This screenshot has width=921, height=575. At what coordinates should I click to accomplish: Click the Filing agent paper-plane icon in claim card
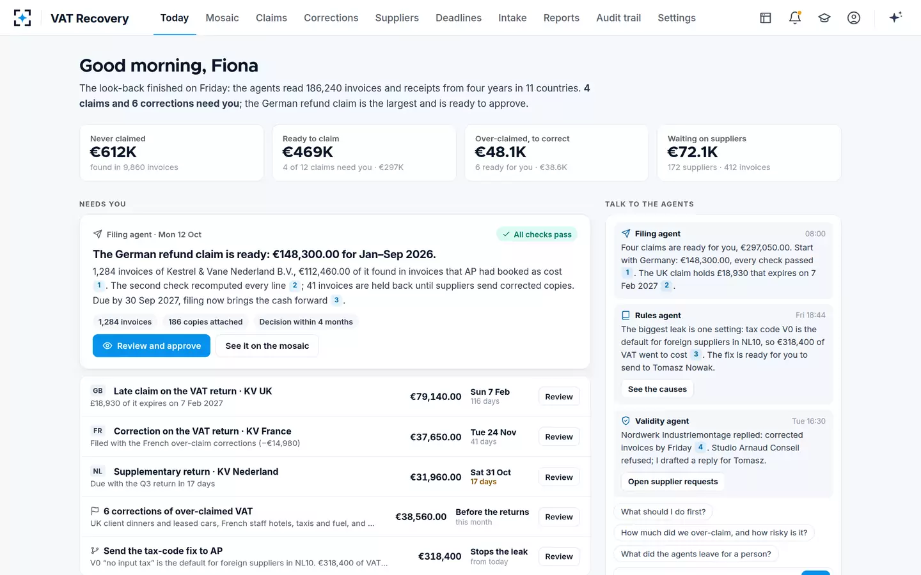tap(97, 234)
